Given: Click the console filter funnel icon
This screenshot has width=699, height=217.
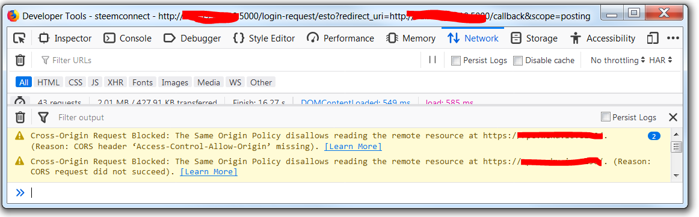Looking at the screenshot, I should point(43,117).
